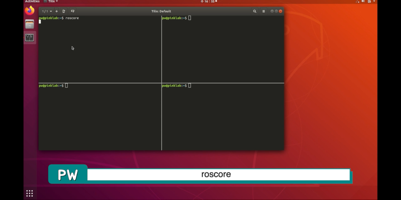The width and height of the screenshot is (401, 200).
Task: Open the 1/1 session switcher dropdown
Action: 47,11
